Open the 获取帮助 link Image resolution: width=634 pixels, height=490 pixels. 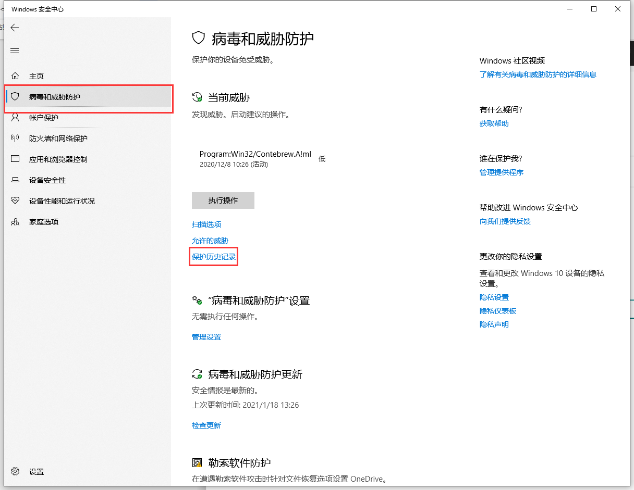(494, 123)
